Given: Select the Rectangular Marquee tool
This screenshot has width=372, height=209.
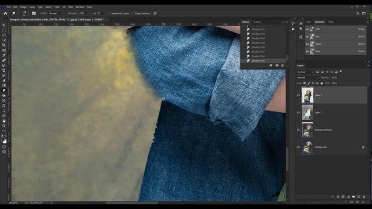Looking at the screenshot, I should pos(4,30).
